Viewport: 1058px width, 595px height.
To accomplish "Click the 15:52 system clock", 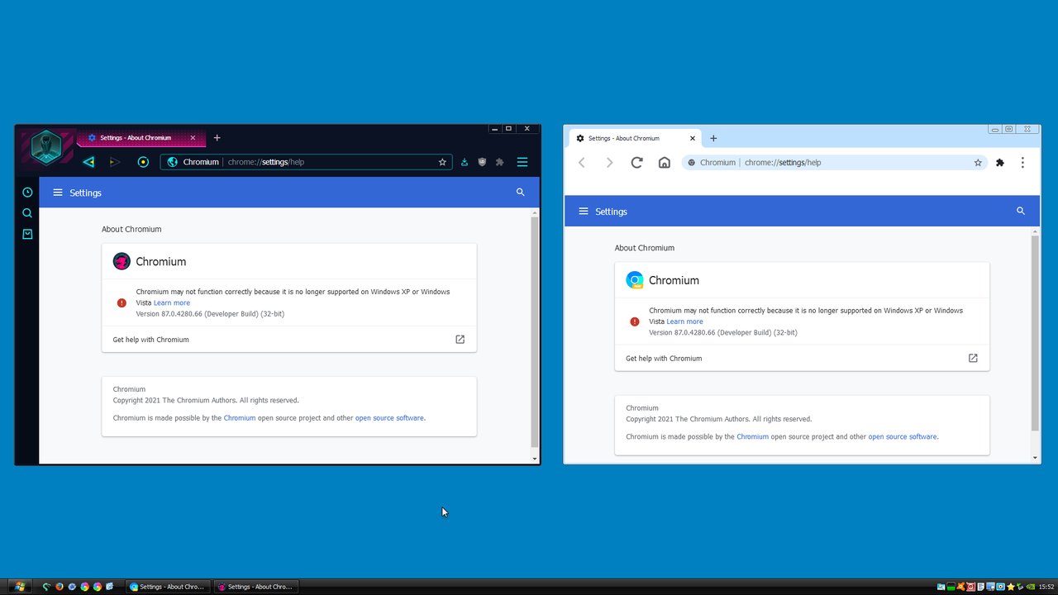I will [1046, 587].
